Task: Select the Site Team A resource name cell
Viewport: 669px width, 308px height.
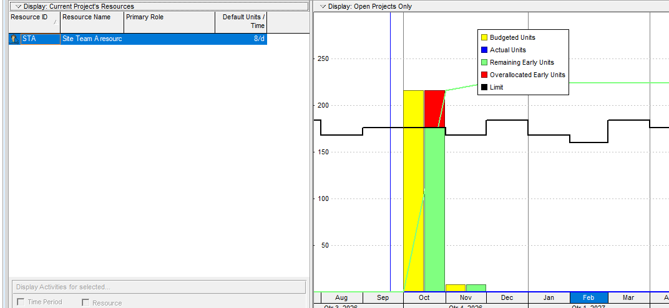Action: [x=92, y=39]
